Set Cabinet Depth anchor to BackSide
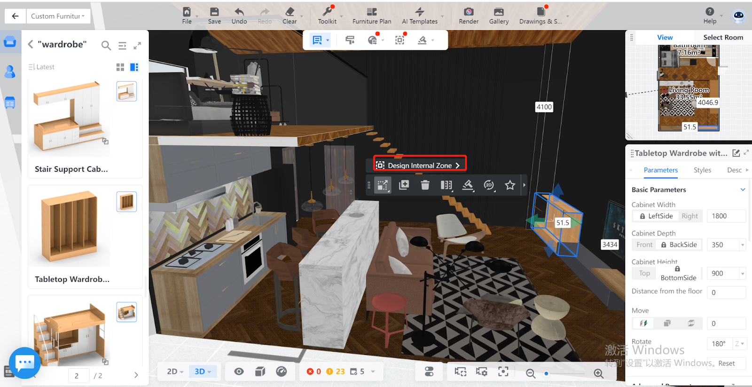The image size is (752, 387). (x=679, y=245)
